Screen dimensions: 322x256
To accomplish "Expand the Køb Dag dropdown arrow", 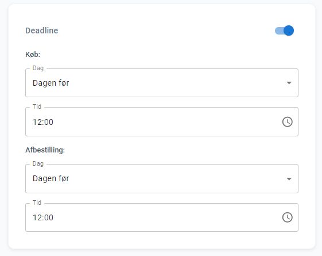I will (x=289, y=83).
